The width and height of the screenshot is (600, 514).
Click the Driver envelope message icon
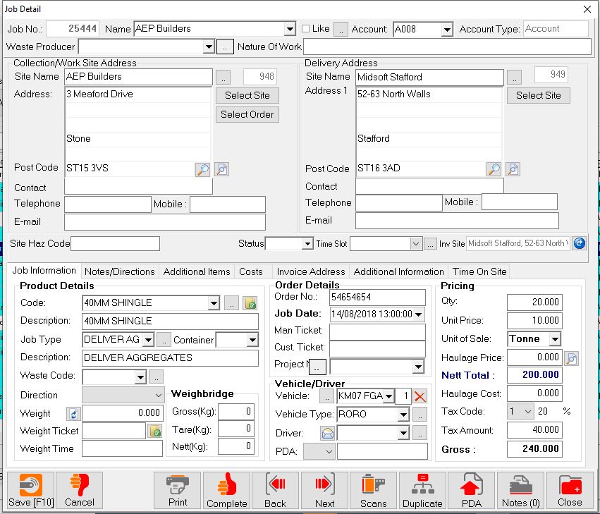328,433
